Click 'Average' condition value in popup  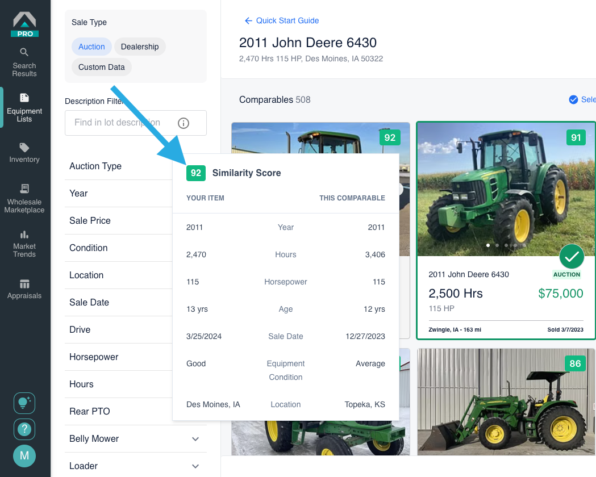[x=370, y=363]
